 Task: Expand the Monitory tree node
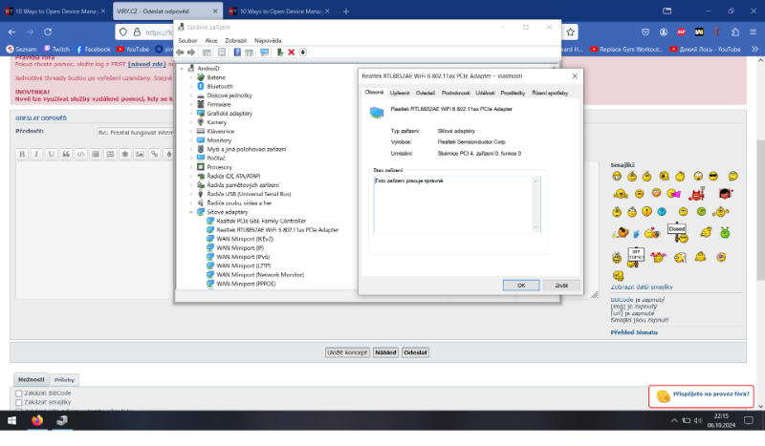click(x=191, y=140)
